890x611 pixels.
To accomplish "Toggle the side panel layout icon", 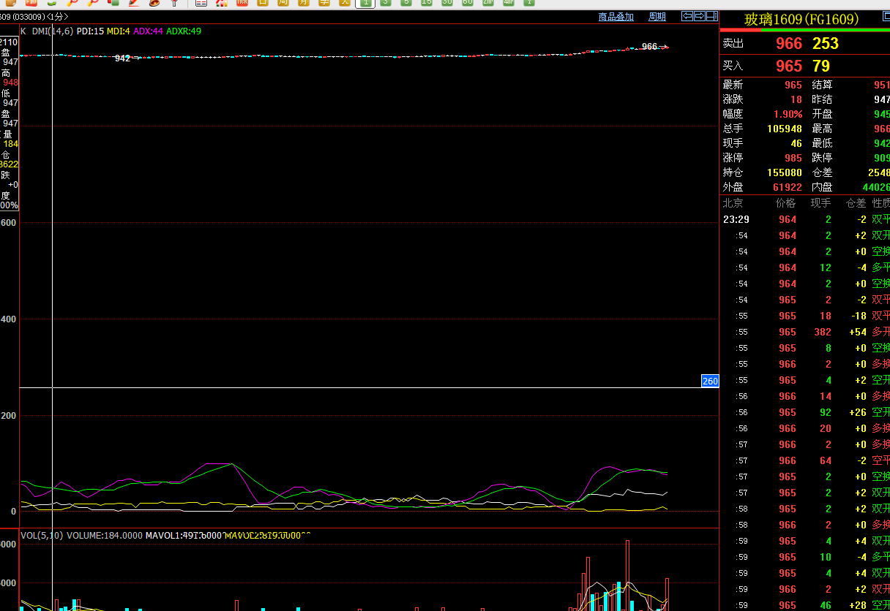I will click(712, 16).
